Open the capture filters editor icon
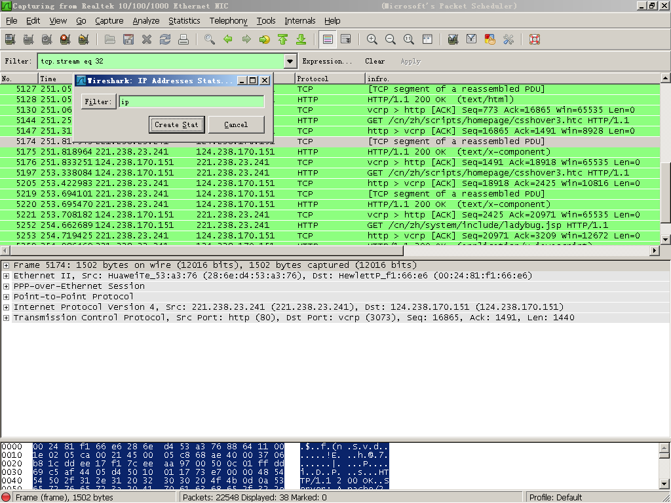This screenshot has height=503, width=671. 453,39
